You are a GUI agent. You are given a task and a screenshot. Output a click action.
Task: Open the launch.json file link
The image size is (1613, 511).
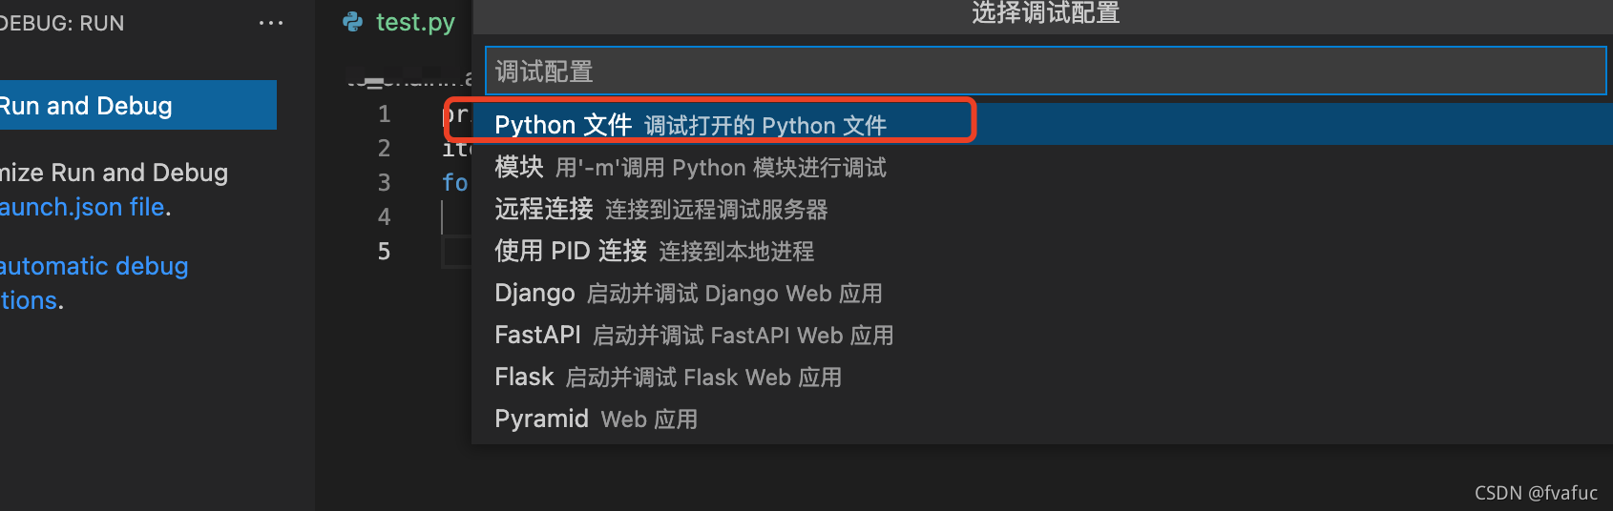click(x=82, y=207)
